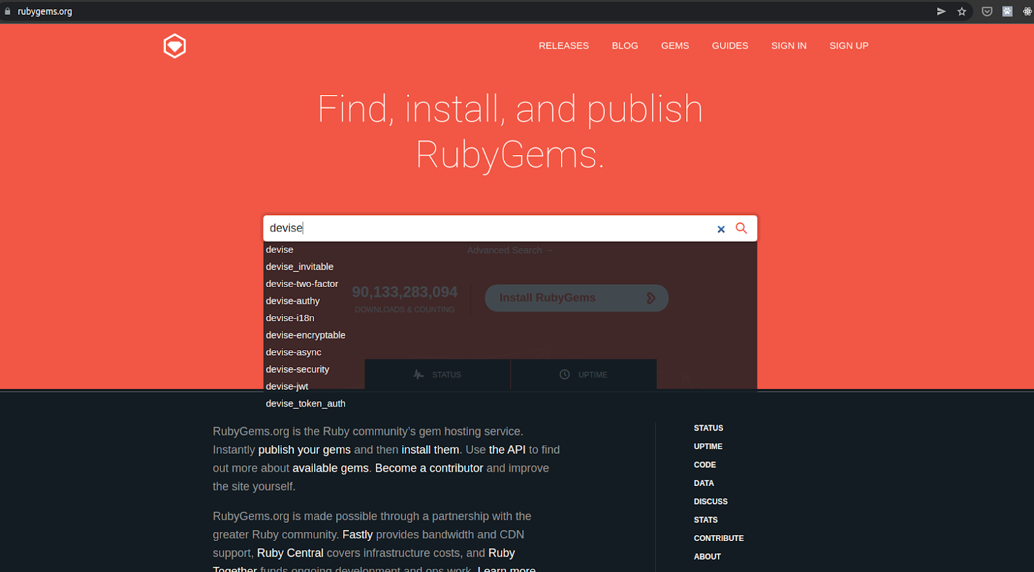This screenshot has height=572, width=1034.
Task: Select 'devise-security' suggestion
Action: 297,369
